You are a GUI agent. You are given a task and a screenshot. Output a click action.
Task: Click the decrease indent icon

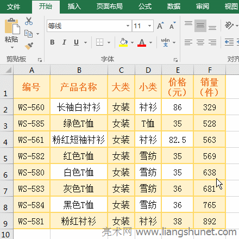tap(229, 42)
